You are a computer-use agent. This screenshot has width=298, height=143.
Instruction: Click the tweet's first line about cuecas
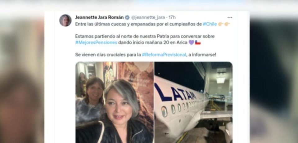pyautogui.click(x=138, y=24)
